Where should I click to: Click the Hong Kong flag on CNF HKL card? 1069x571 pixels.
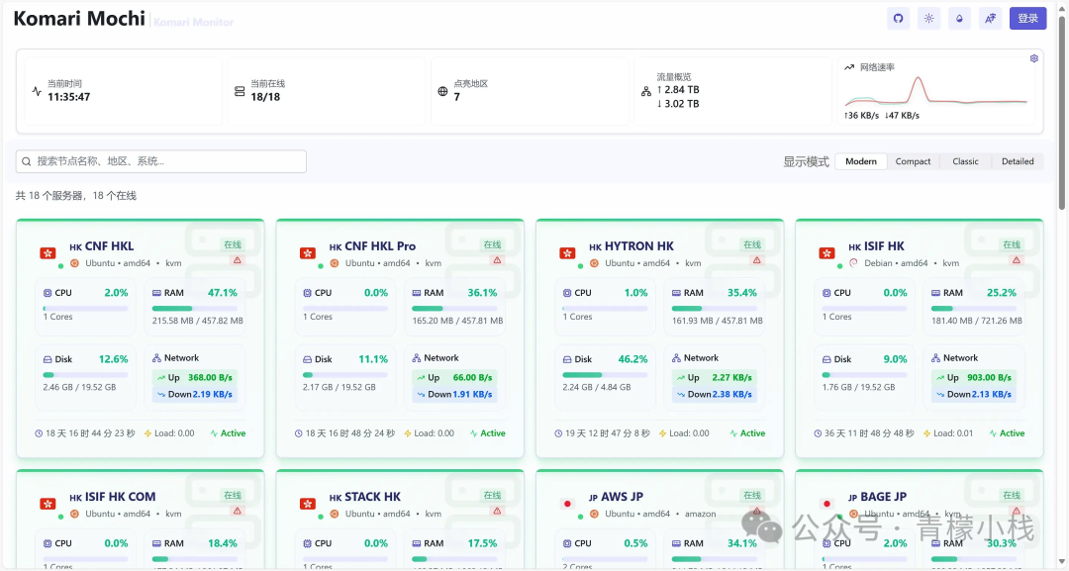[x=48, y=253]
